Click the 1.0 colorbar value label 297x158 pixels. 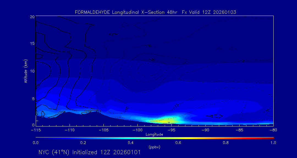(273, 143)
